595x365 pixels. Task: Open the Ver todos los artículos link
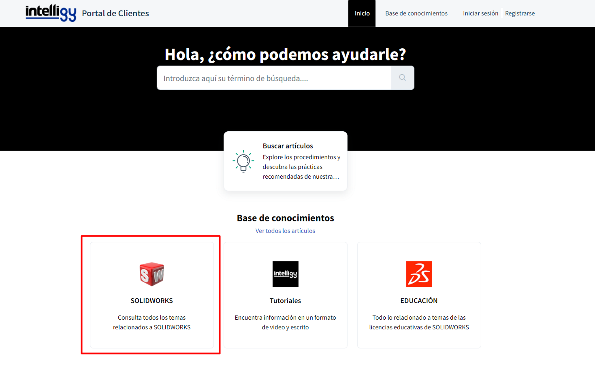[x=285, y=231]
